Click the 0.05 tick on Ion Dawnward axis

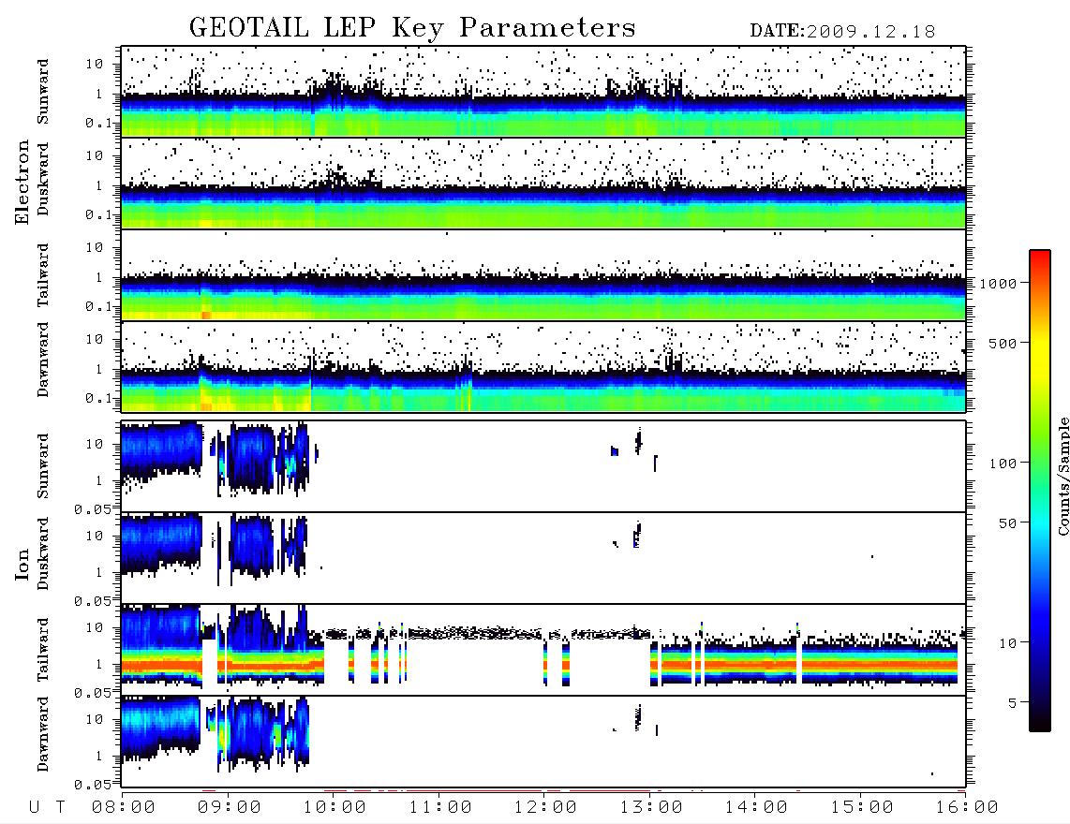[x=93, y=785]
